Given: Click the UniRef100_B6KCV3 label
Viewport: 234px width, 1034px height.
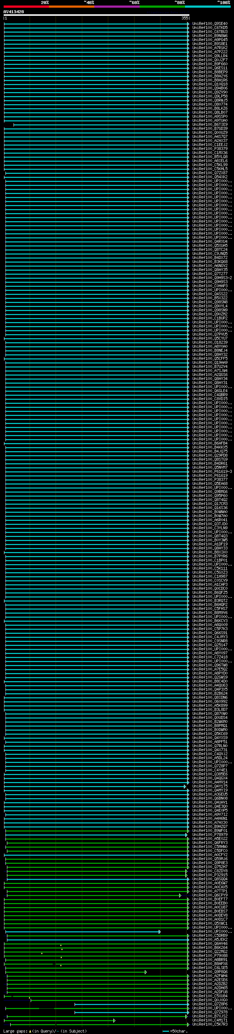Looking at the screenshot, I should point(210,621).
